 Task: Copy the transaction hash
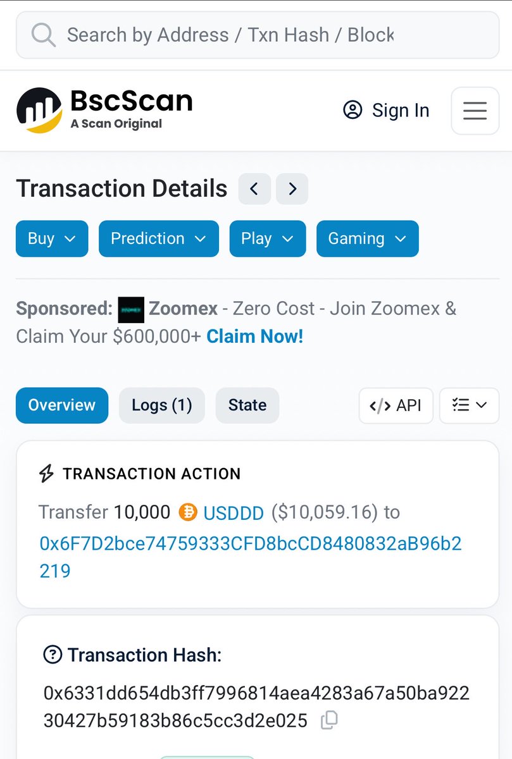pyautogui.click(x=329, y=720)
